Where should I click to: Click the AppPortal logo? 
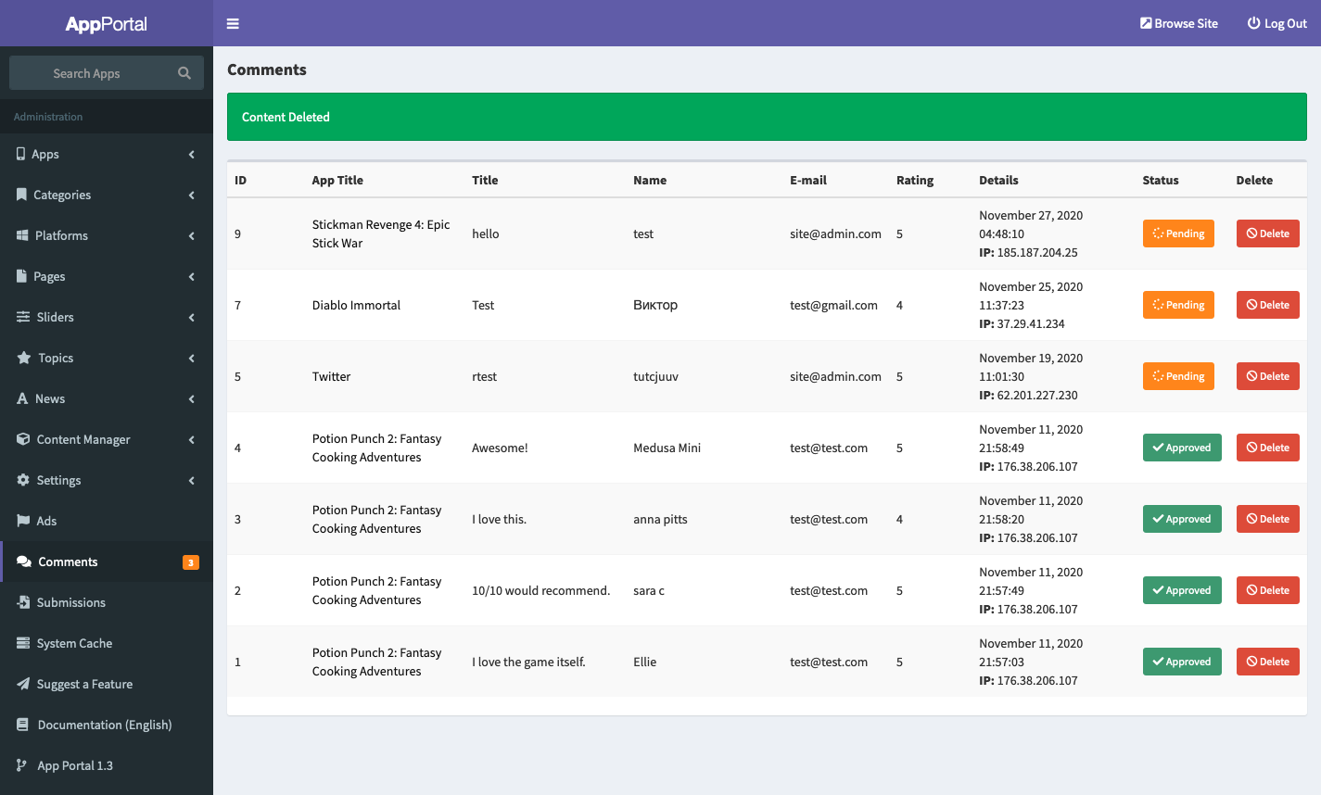(x=106, y=24)
